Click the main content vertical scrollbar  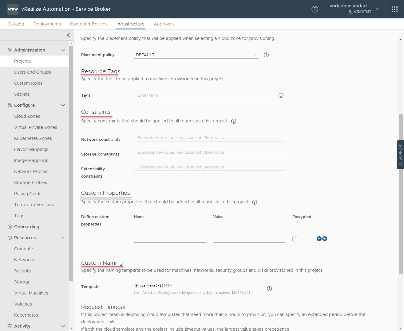pyautogui.click(x=401, y=194)
